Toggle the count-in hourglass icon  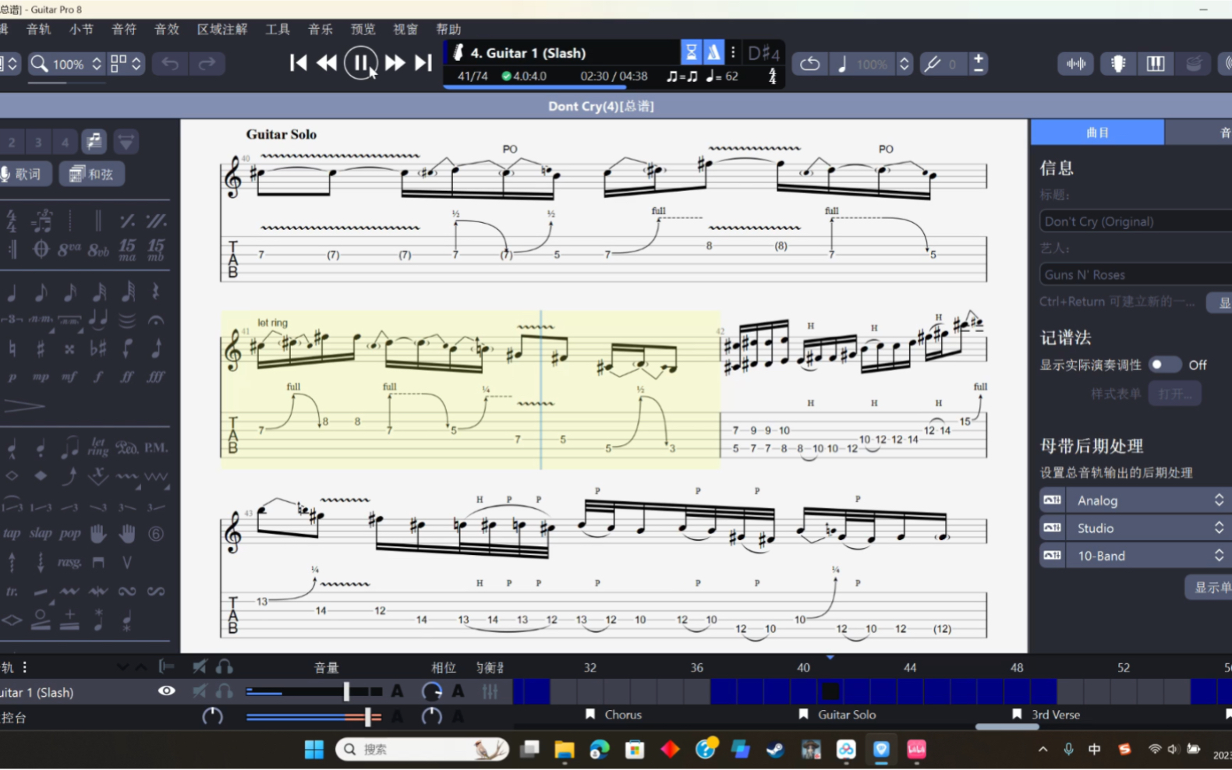pos(691,52)
